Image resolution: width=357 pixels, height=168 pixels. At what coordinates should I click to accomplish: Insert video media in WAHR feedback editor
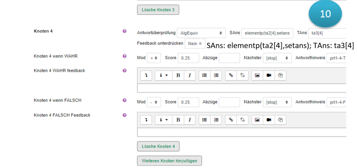[269, 75]
